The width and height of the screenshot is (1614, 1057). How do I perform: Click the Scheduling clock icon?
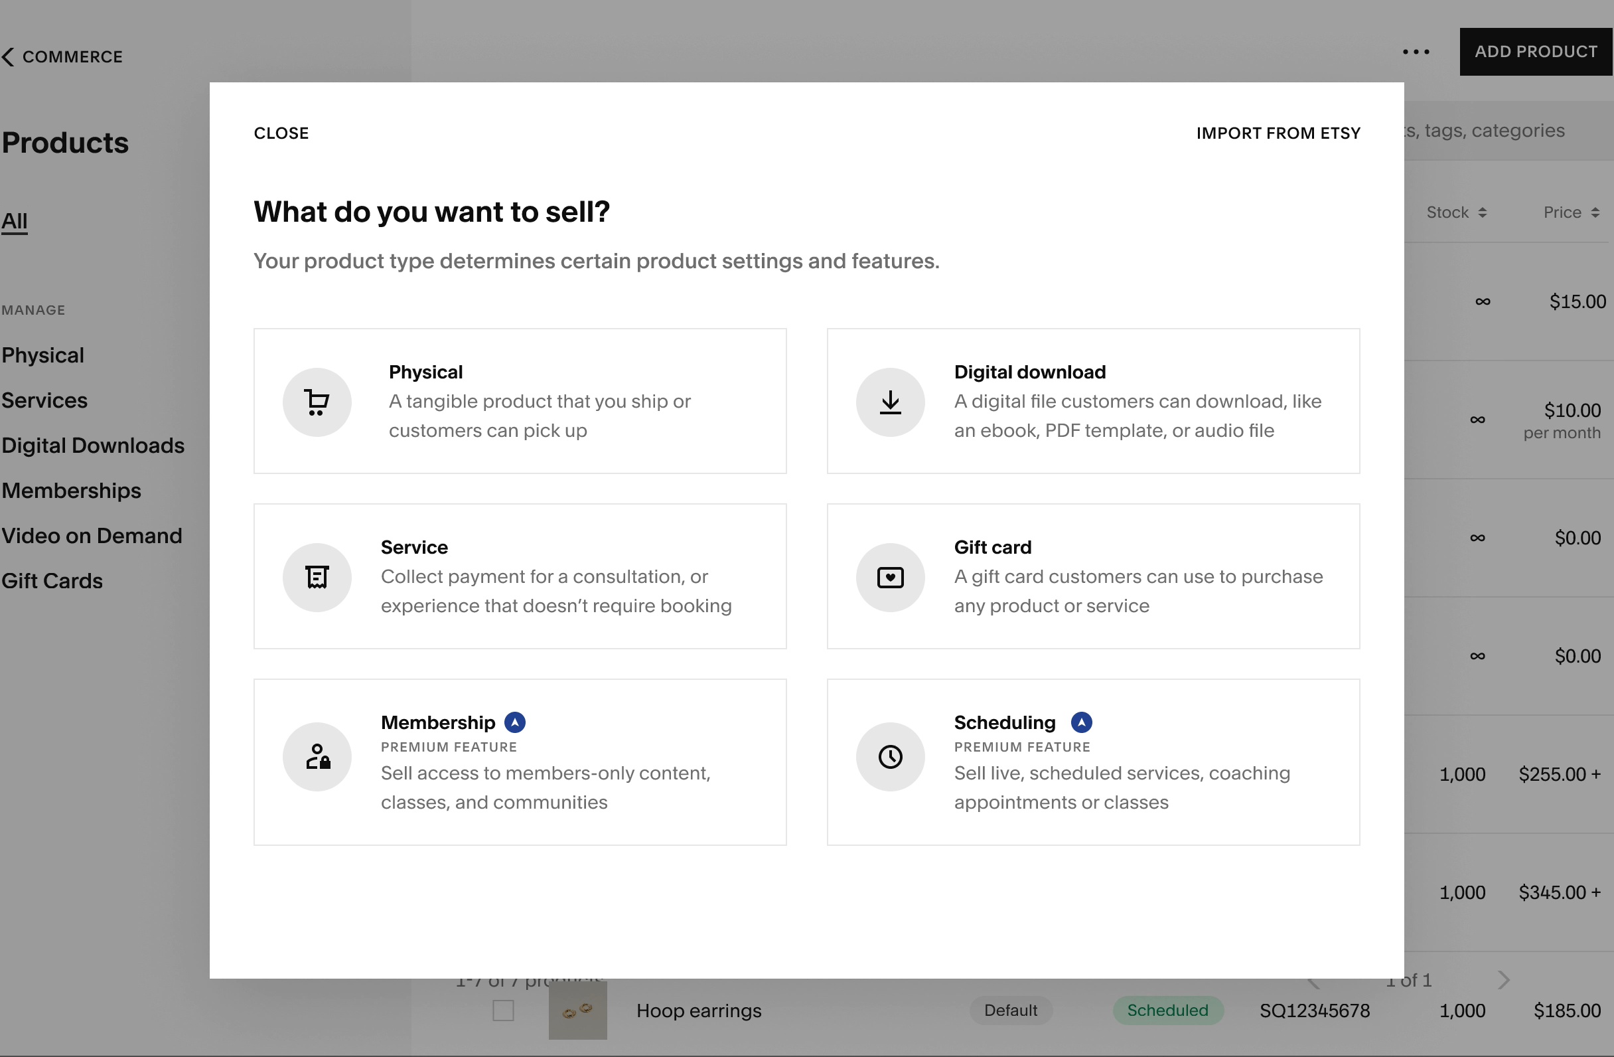(890, 756)
